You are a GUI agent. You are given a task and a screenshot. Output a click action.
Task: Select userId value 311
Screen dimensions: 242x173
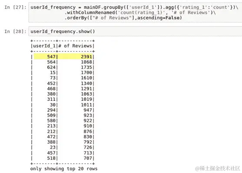[51, 99]
